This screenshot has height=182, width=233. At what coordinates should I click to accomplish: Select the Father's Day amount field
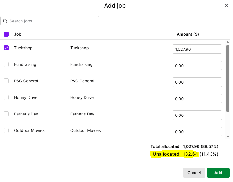click(197, 115)
